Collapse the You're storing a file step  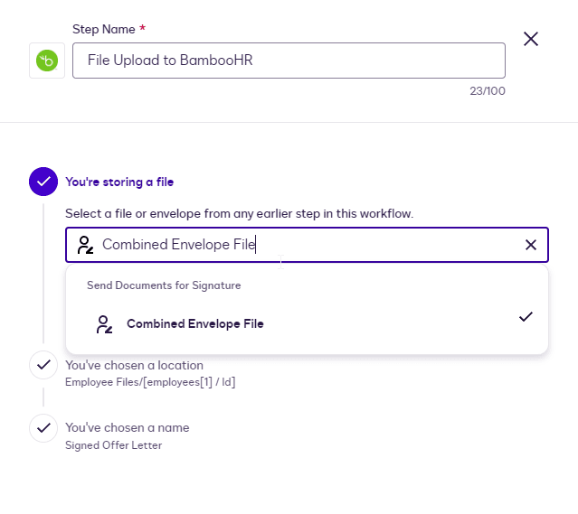119,182
